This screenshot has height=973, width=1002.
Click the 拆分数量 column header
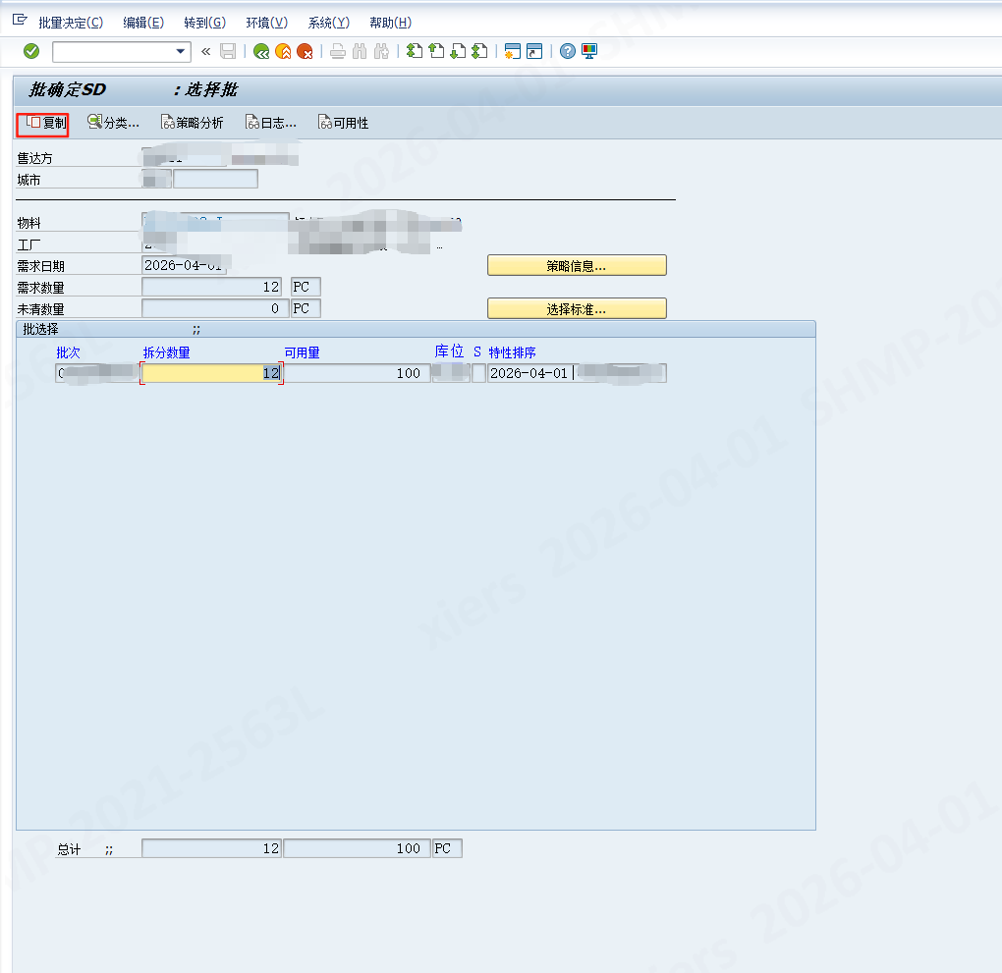[166, 352]
